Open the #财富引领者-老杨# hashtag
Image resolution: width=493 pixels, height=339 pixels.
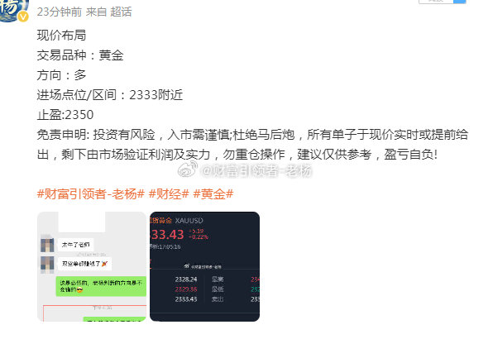[90, 193]
